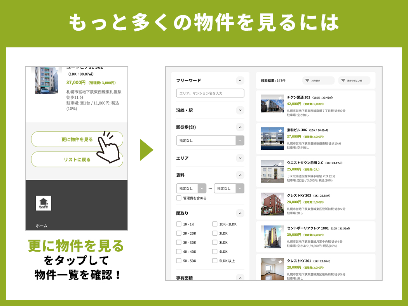The image size is (408, 306).
Task: Collapse the 専有面積 section chevron
Action: pos(240,277)
